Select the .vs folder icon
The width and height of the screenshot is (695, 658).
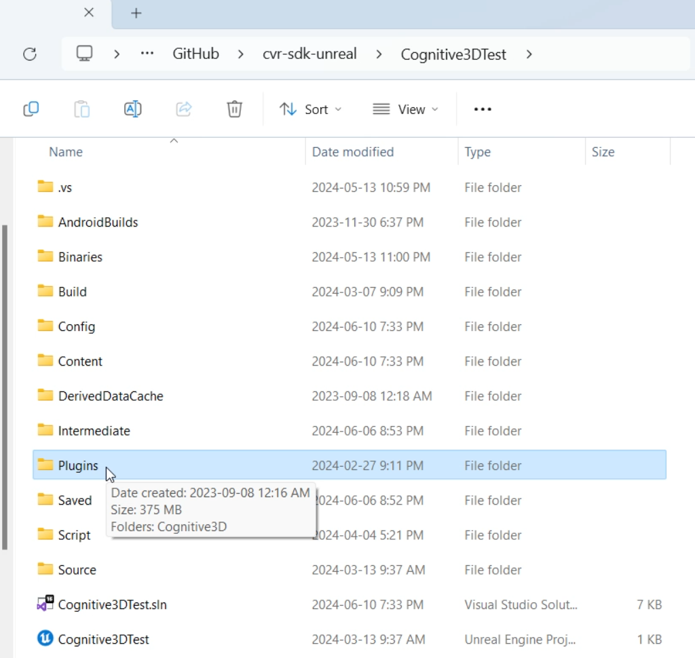pyautogui.click(x=45, y=187)
